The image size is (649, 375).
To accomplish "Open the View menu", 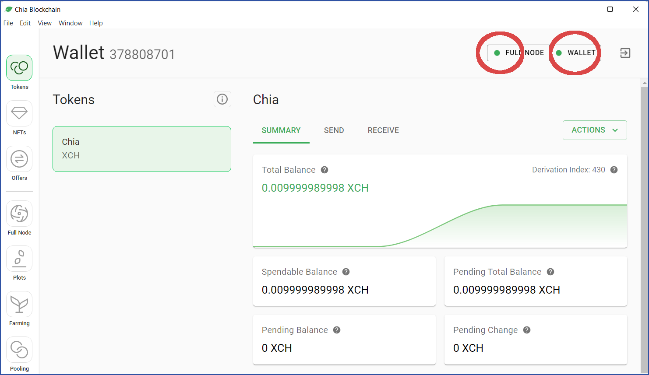I will tap(45, 23).
